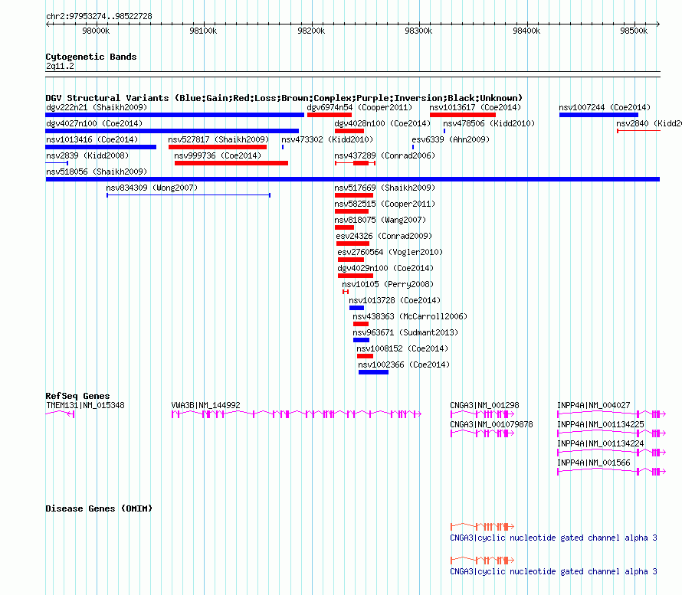
Task: Click the 98500k ruler tick label
Action: tap(634, 31)
